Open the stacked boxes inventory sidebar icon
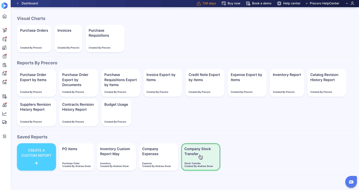 pyautogui.click(x=4, y=105)
